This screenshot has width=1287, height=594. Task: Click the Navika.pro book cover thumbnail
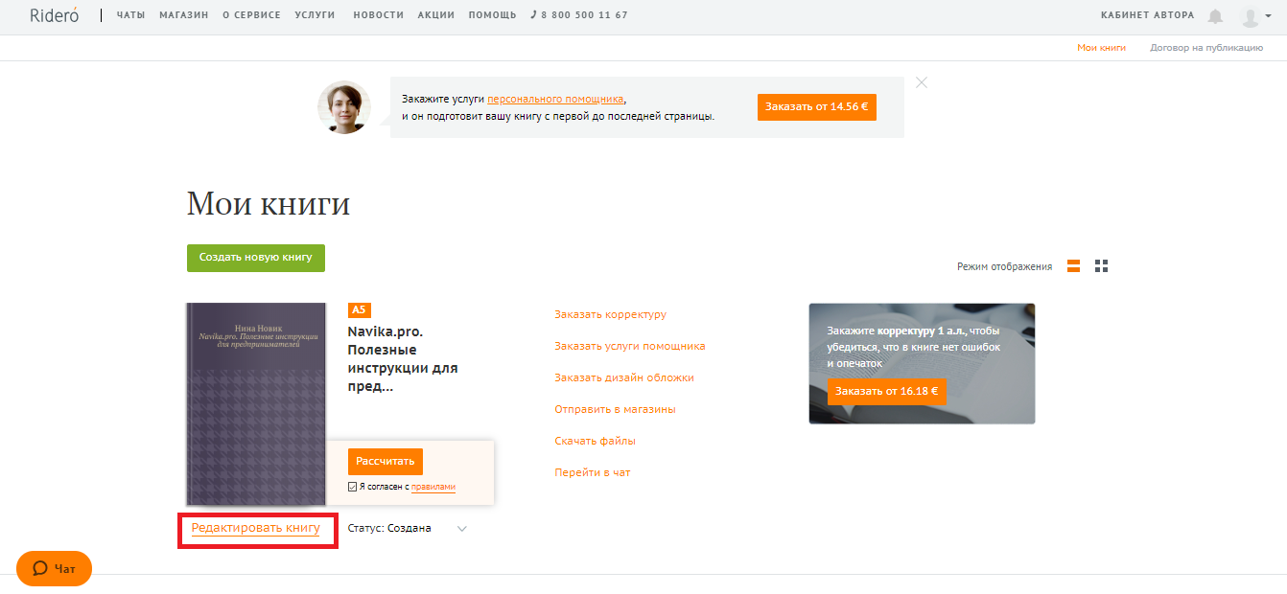click(x=256, y=404)
